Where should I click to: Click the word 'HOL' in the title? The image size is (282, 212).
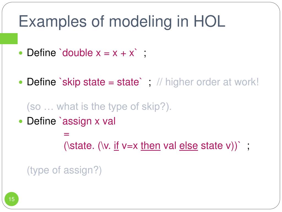click(x=209, y=21)
